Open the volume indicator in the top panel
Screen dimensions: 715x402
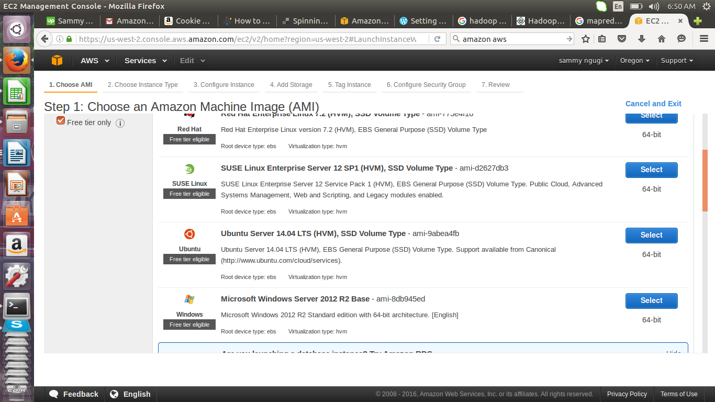[654, 6]
